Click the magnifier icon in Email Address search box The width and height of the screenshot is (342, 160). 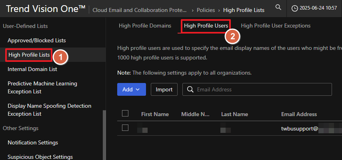[190, 89]
